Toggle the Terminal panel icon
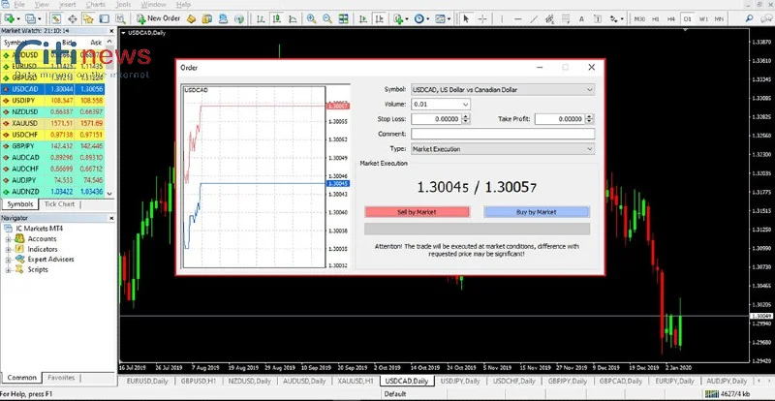The height and width of the screenshot is (401, 775). tap(105, 18)
